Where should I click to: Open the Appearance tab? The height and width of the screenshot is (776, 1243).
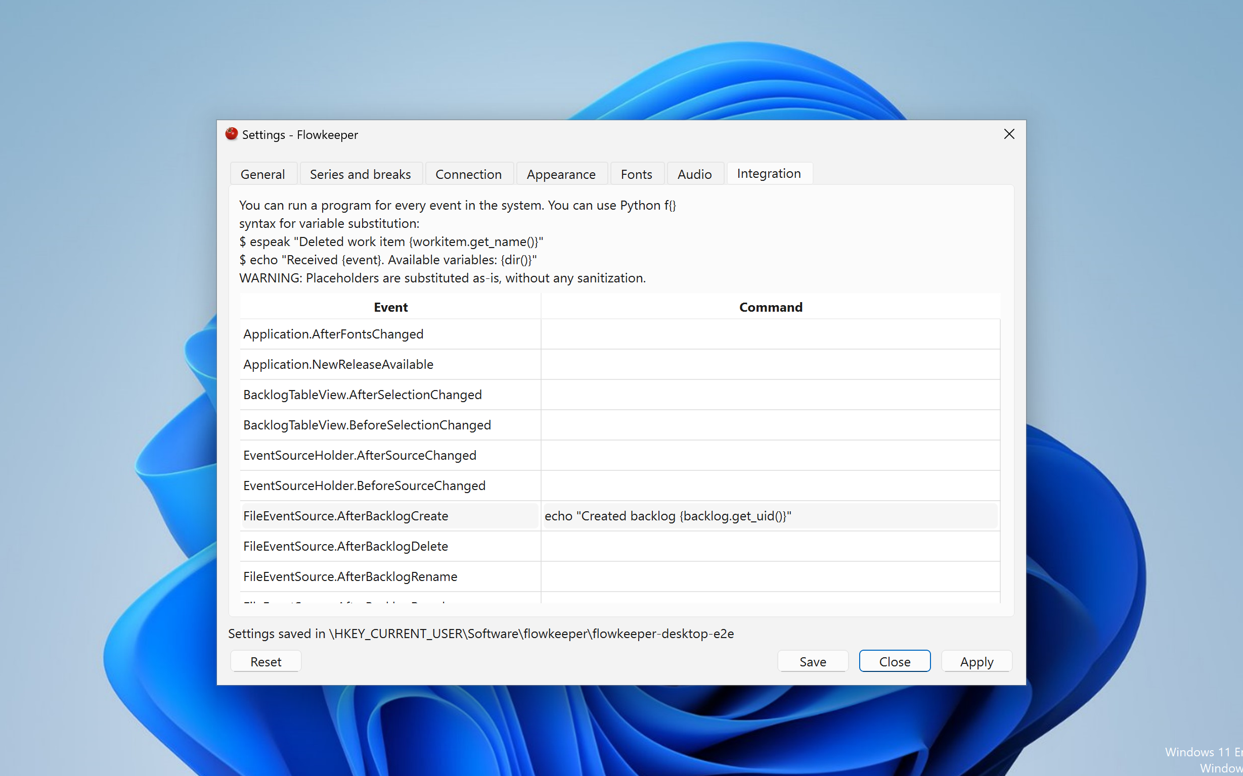pos(561,174)
